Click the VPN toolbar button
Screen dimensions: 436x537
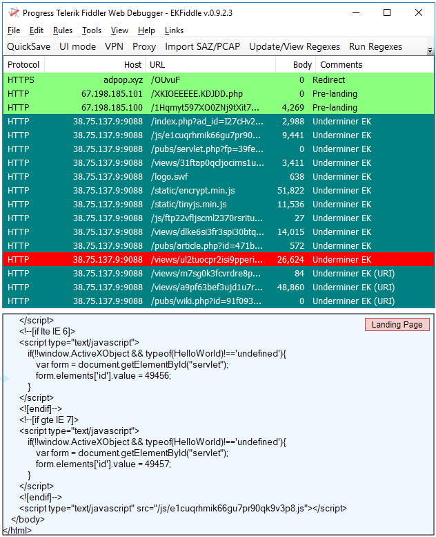tap(114, 47)
